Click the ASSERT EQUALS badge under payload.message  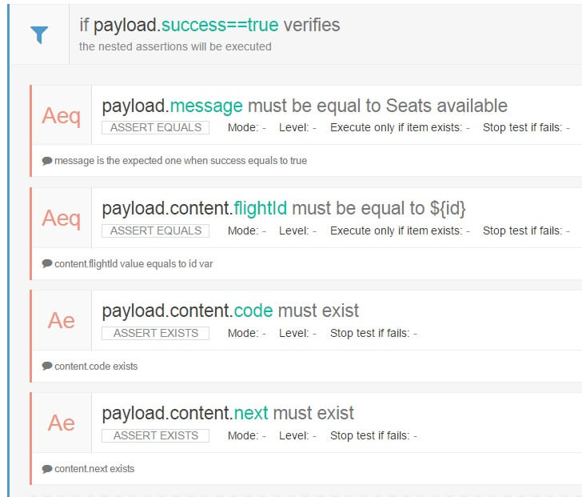[155, 128]
